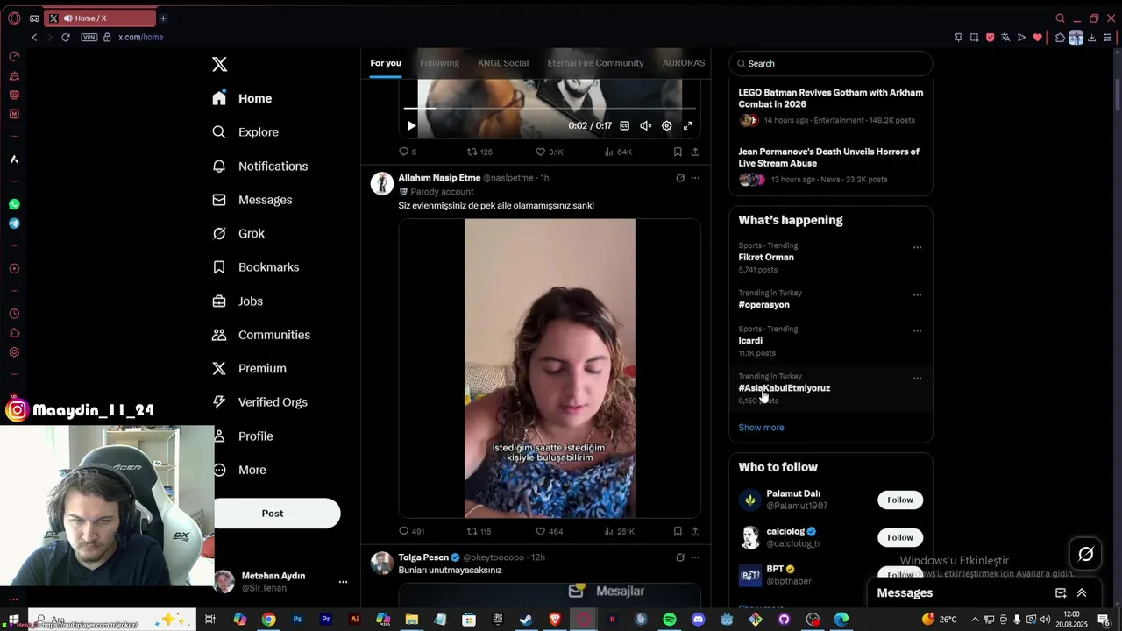Click the X logo above Home
The height and width of the screenshot is (631, 1122).
219,64
